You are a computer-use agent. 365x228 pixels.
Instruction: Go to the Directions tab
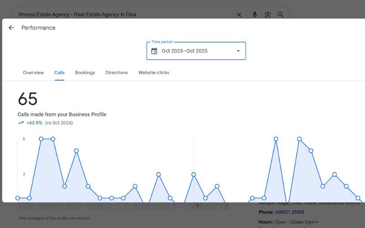[116, 73]
